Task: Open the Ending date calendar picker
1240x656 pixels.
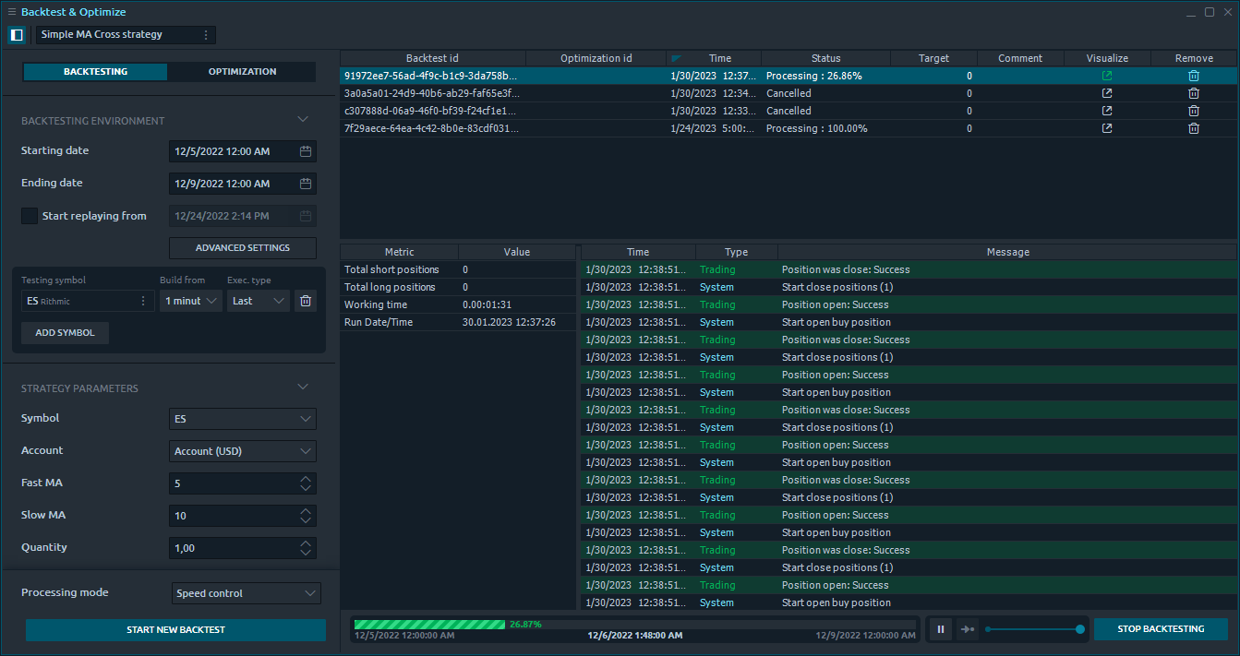Action: click(306, 184)
